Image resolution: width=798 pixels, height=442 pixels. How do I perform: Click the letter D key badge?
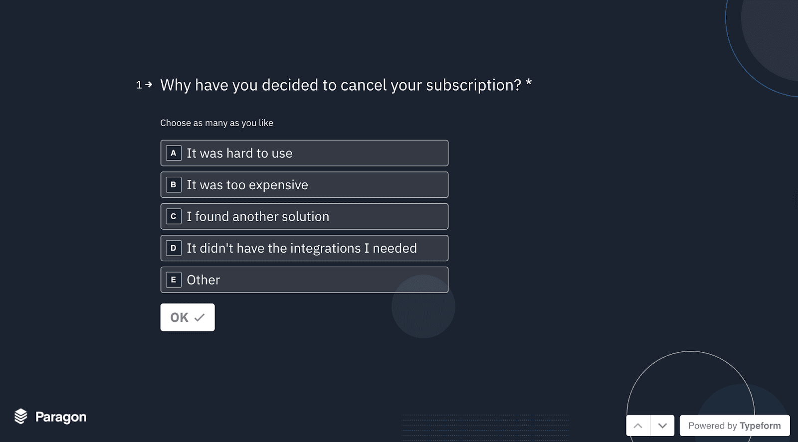click(174, 248)
